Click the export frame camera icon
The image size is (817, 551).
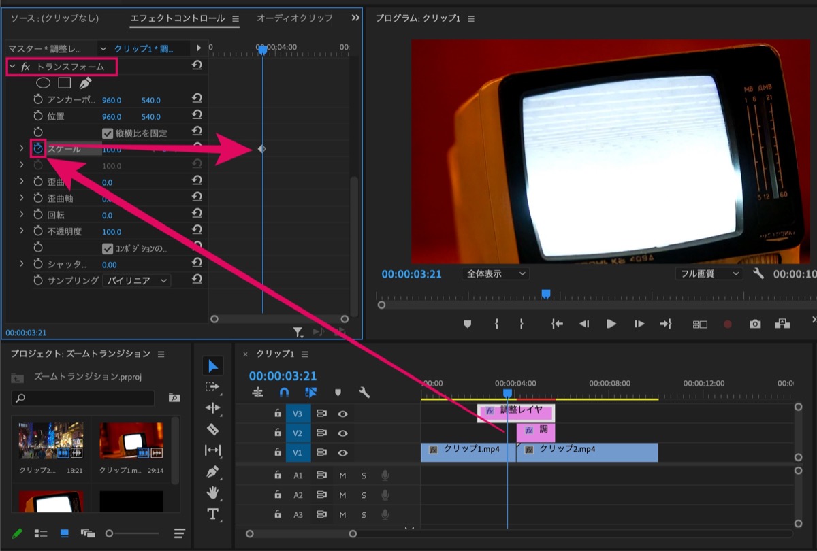coord(755,324)
